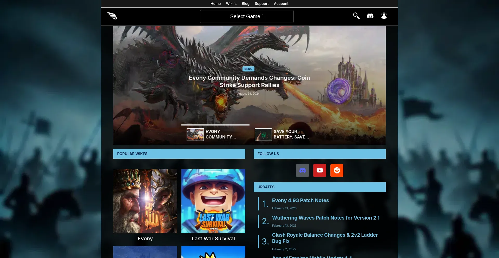Screen dimensions: 499x258
Task: Click the August 28, 2024 post date
Action: coord(248,94)
